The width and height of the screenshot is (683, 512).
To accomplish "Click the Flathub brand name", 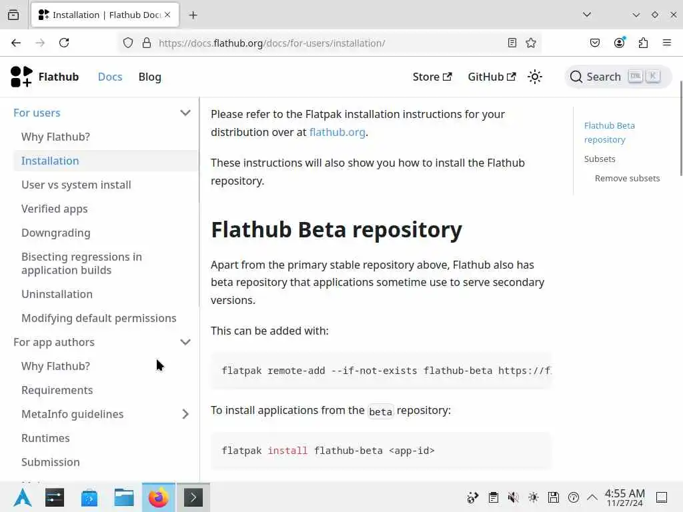I will coord(59,77).
